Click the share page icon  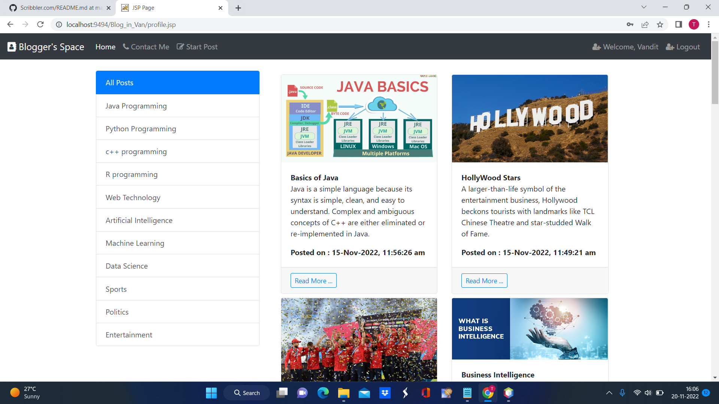click(x=645, y=24)
